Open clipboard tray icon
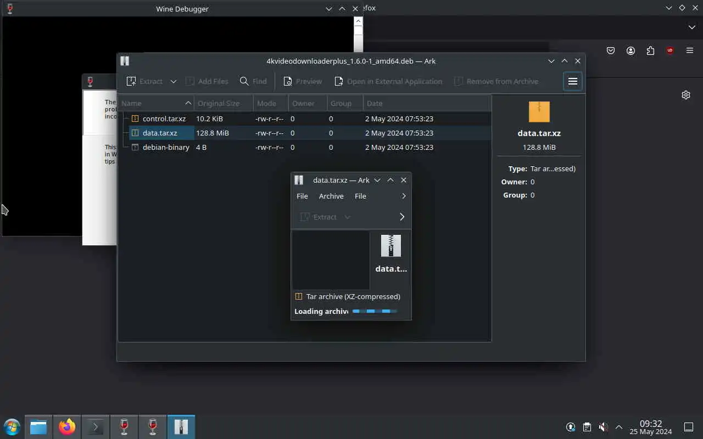This screenshot has height=439, width=703. point(587,427)
